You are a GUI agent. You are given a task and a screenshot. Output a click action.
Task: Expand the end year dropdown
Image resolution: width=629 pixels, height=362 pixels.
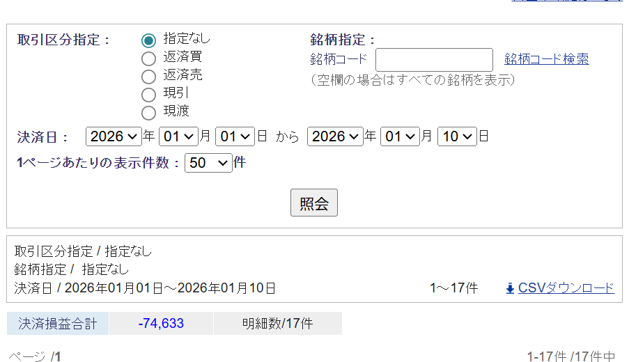tap(335, 136)
